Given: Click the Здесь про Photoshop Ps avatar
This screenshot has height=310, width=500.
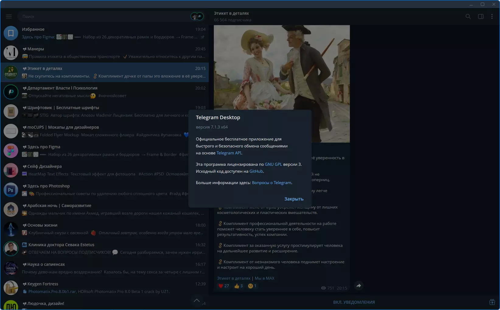Looking at the screenshot, I should [11, 190].
